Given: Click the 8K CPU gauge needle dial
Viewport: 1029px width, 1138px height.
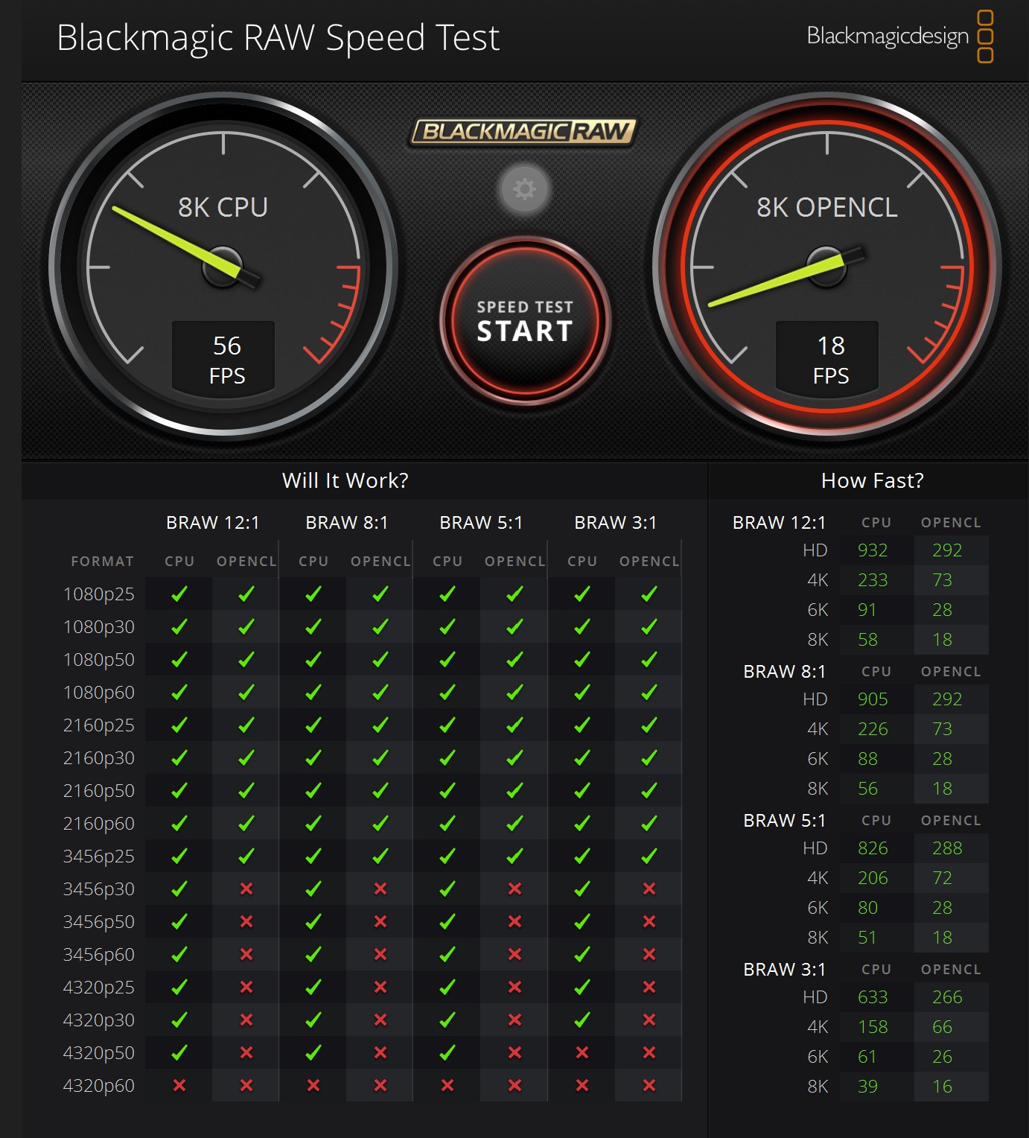Looking at the screenshot, I should click(223, 267).
